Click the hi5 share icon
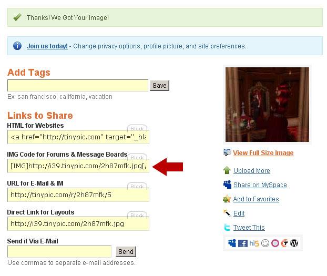The height and width of the screenshot is (276, 327). click(x=254, y=243)
